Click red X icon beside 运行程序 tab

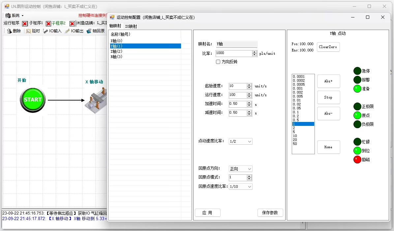coord(25,24)
